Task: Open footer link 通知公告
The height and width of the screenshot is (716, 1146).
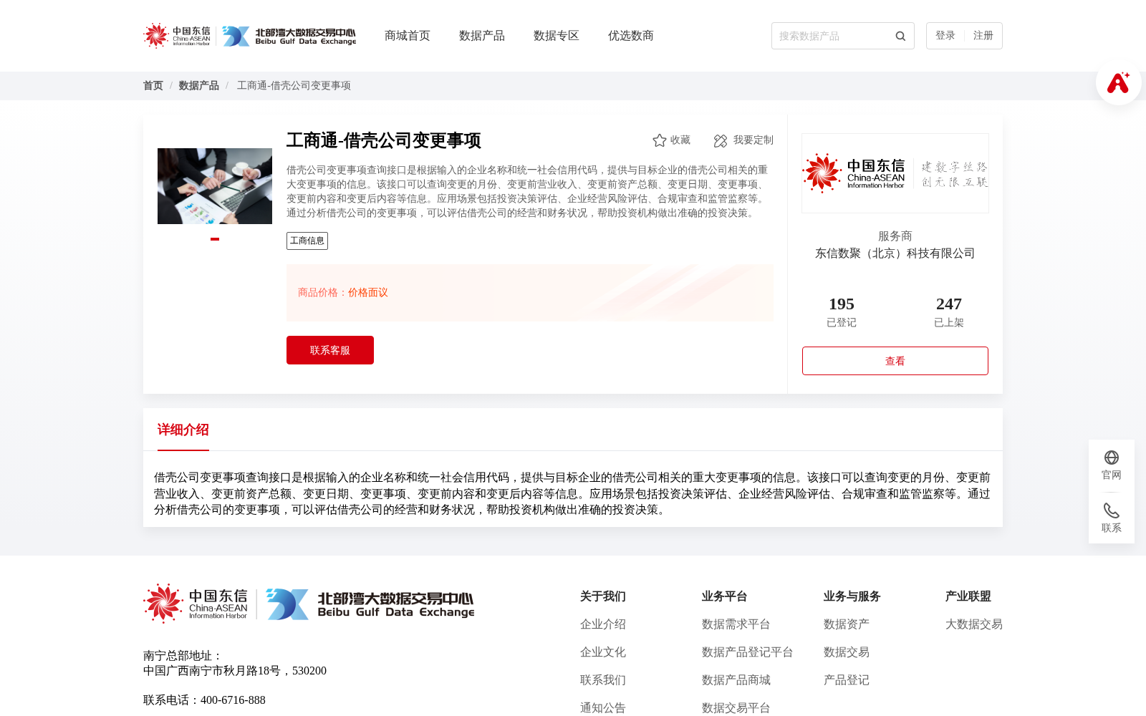Action: 603,708
